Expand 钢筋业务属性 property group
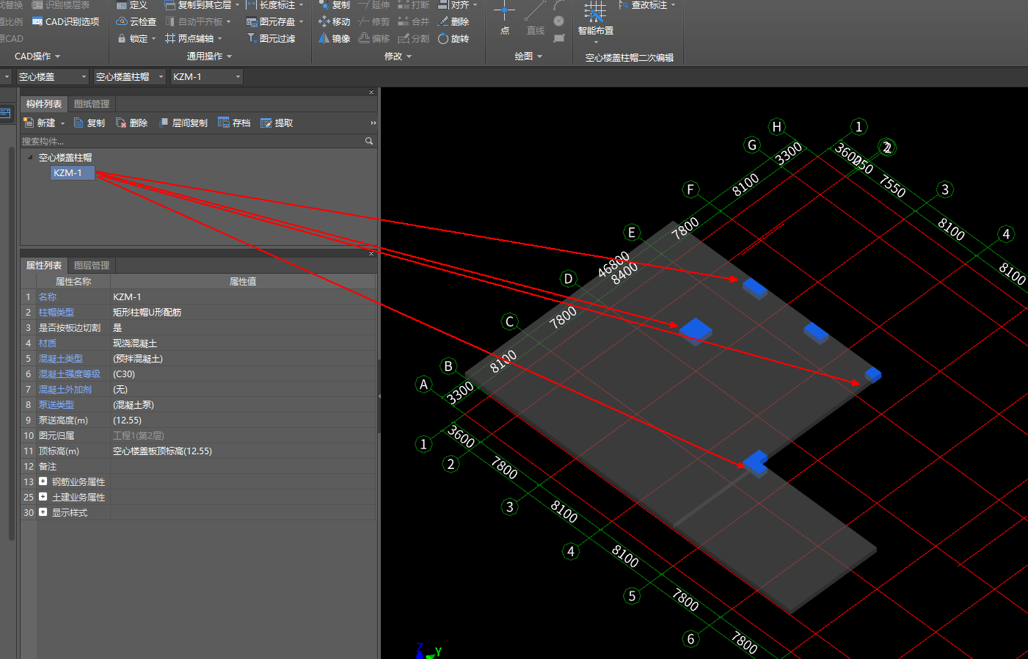This screenshot has width=1028, height=659. tap(43, 481)
